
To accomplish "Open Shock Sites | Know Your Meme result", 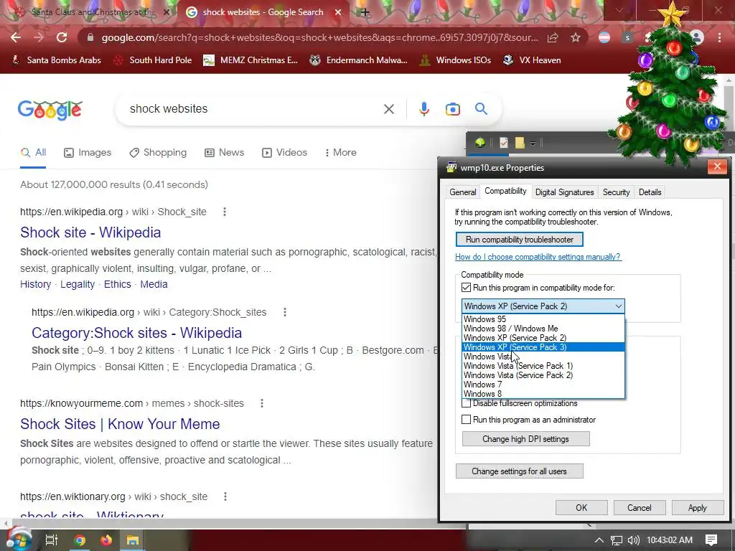I will (x=120, y=424).
